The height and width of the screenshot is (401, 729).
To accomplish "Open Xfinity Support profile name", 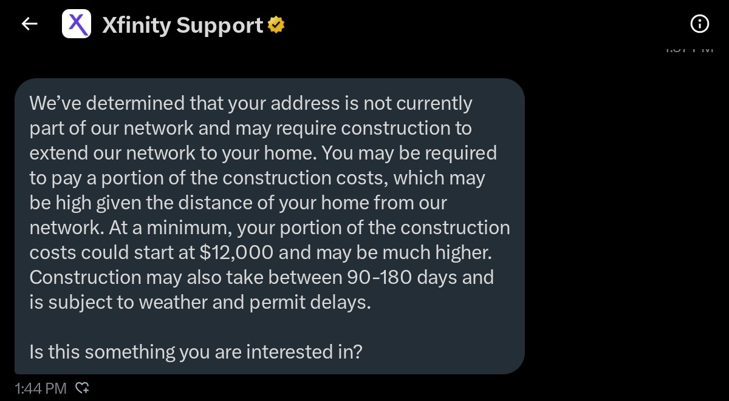I will coord(183,25).
